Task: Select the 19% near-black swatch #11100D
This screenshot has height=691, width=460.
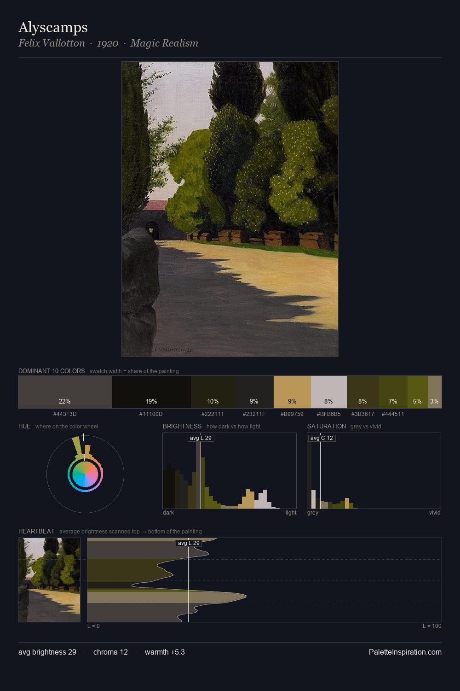Action: 151,392
